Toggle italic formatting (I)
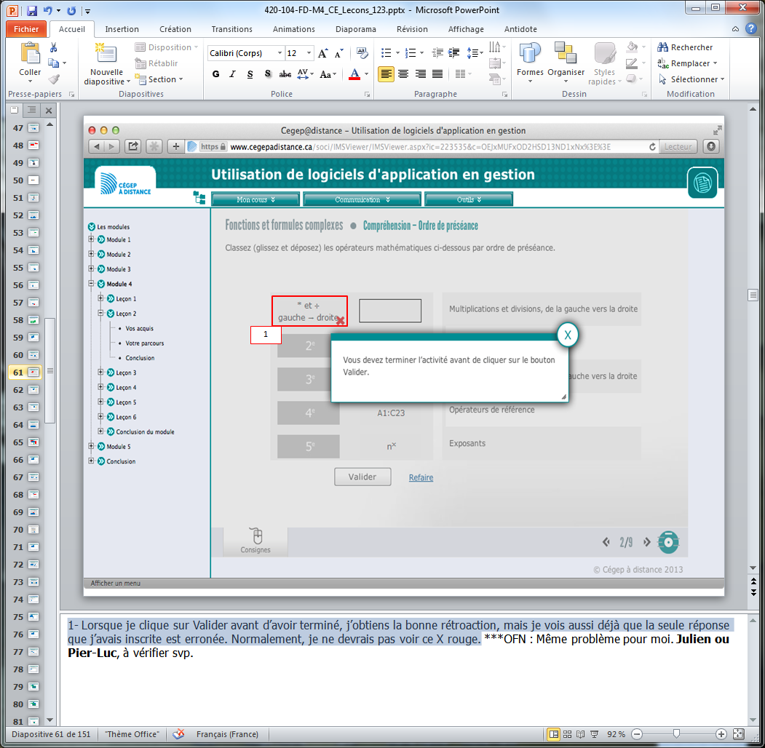 pos(232,74)
